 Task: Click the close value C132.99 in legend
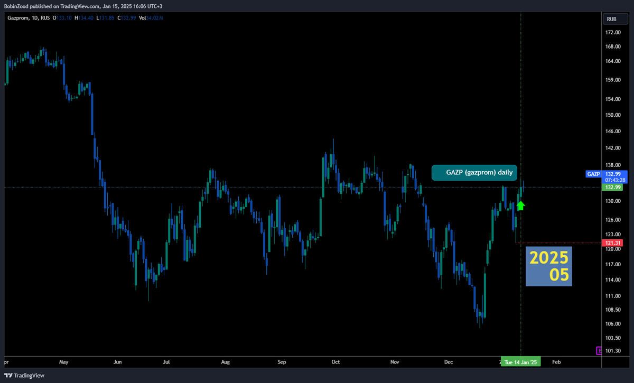coord(127,18)
